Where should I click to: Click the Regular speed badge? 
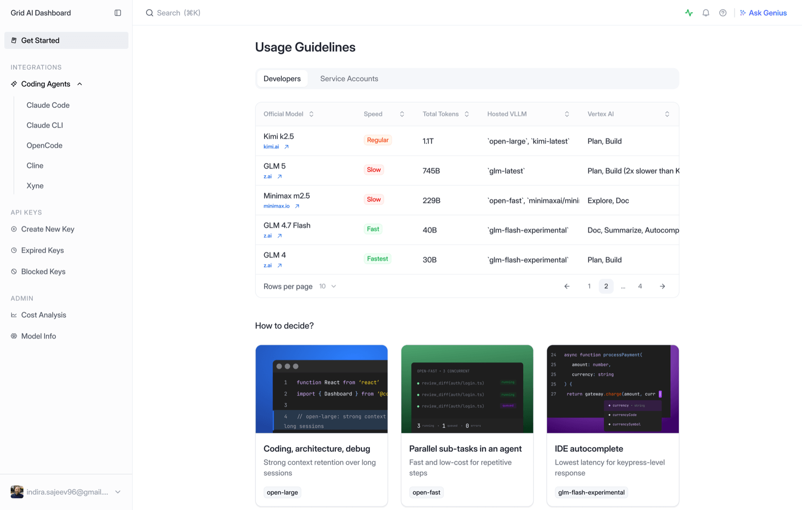point(378,140)
